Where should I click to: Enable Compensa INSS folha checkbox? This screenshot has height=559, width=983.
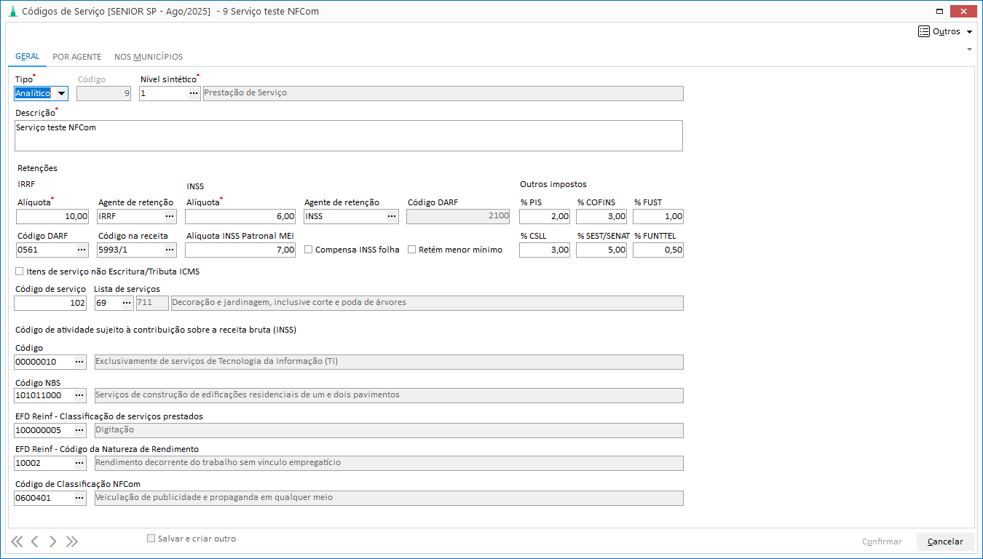click(309, 250)
